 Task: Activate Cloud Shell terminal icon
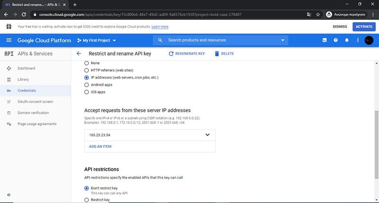(x=325, y=40)
